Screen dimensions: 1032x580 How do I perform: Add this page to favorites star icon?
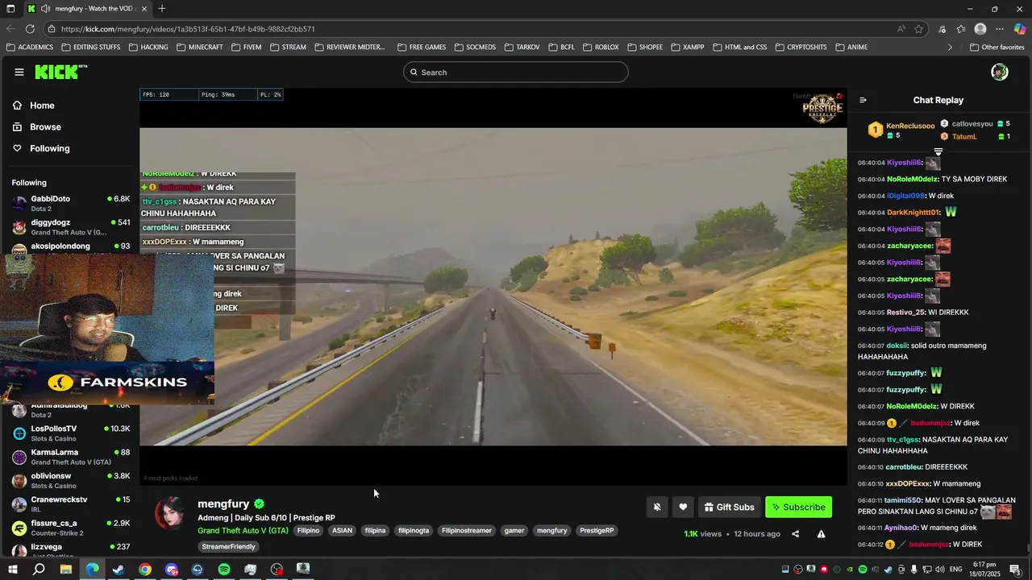point(918,29)
